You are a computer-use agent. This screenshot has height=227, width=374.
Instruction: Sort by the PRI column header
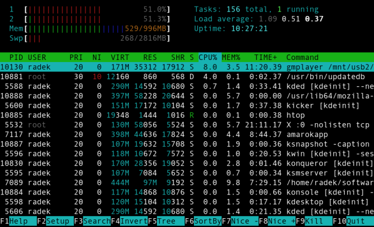click(x=76, y=57)
